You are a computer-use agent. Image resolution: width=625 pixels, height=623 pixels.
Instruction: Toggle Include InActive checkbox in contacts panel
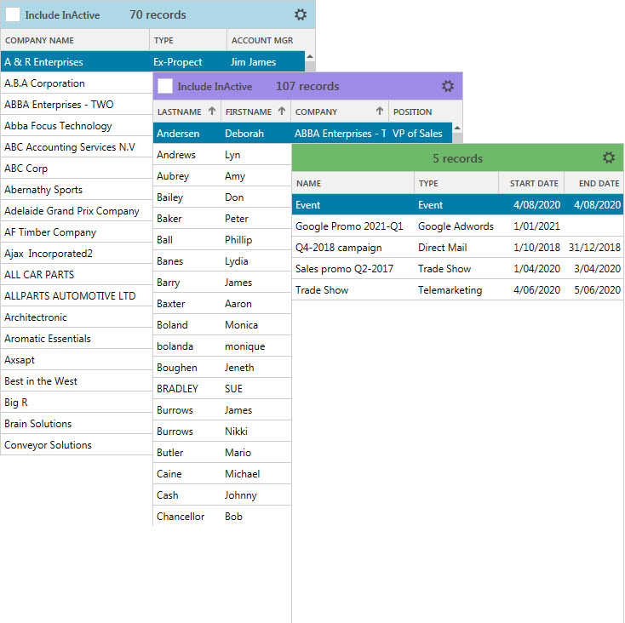pos(165,86)
